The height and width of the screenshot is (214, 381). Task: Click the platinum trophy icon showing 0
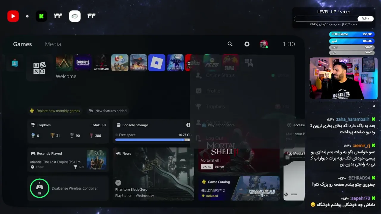tap(33, 136)
